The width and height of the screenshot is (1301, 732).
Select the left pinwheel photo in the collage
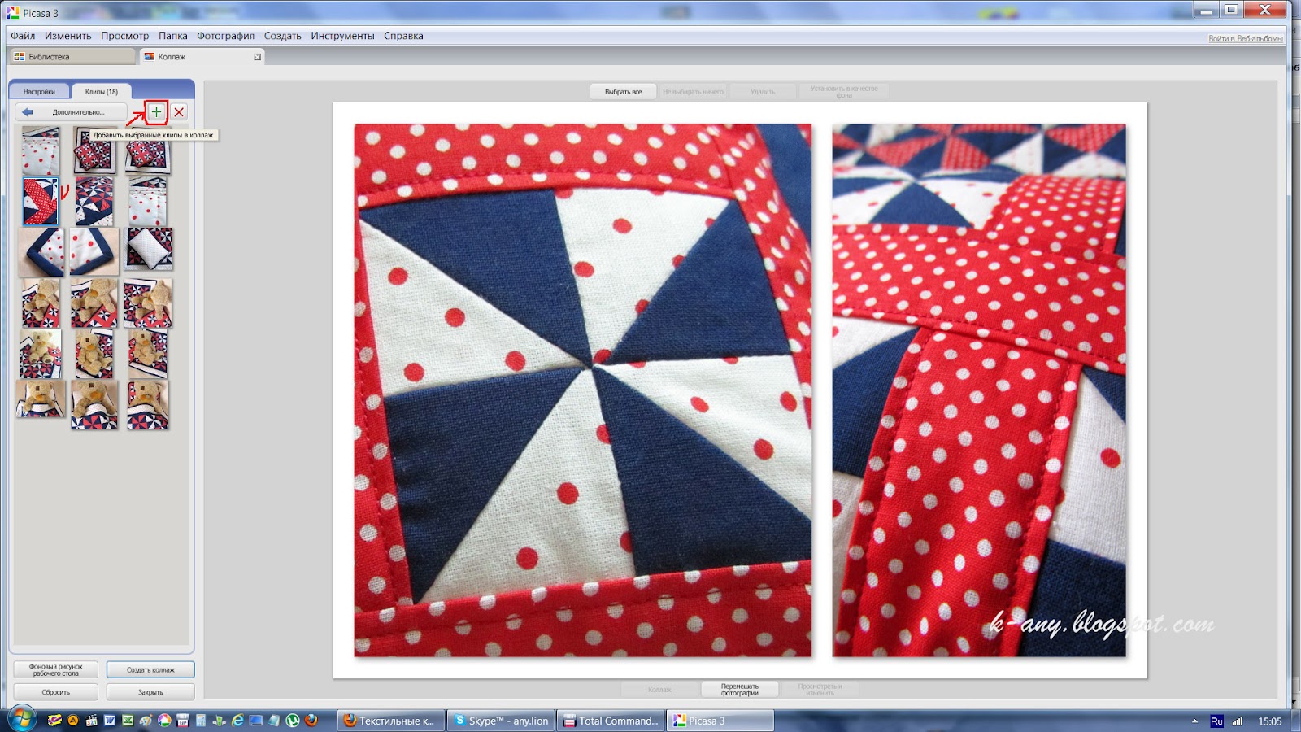(583, 390)
